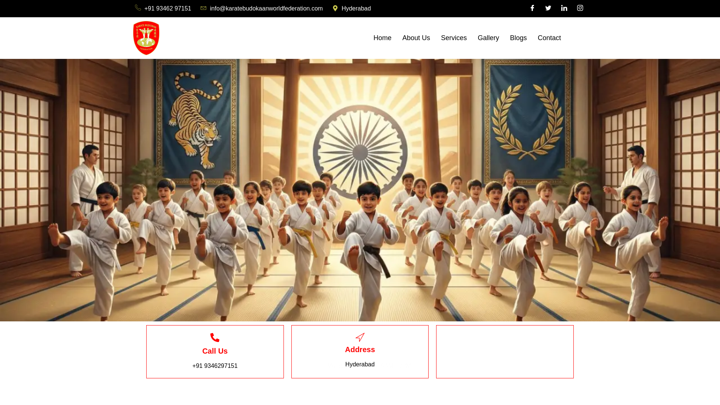Open the Instagram profile icon
The height and width of the screenshot is (405, 720).
pyautogui.click(x=580, y=8)
